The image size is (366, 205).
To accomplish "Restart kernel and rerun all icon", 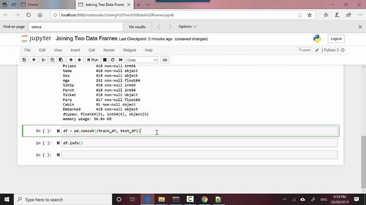I will point(121,60).
